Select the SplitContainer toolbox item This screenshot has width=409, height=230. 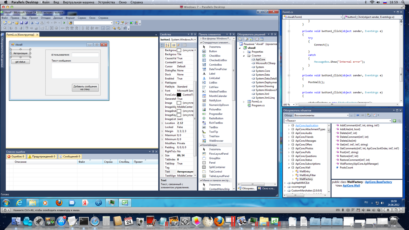[217, 167]
